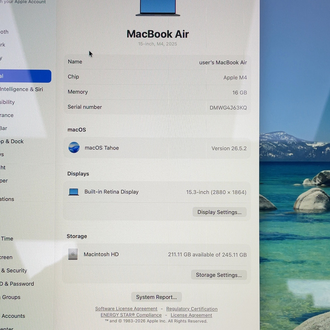Click the macOS Tahoe icon
Screen dimensions: 330x330
click(x=74, y=148)
